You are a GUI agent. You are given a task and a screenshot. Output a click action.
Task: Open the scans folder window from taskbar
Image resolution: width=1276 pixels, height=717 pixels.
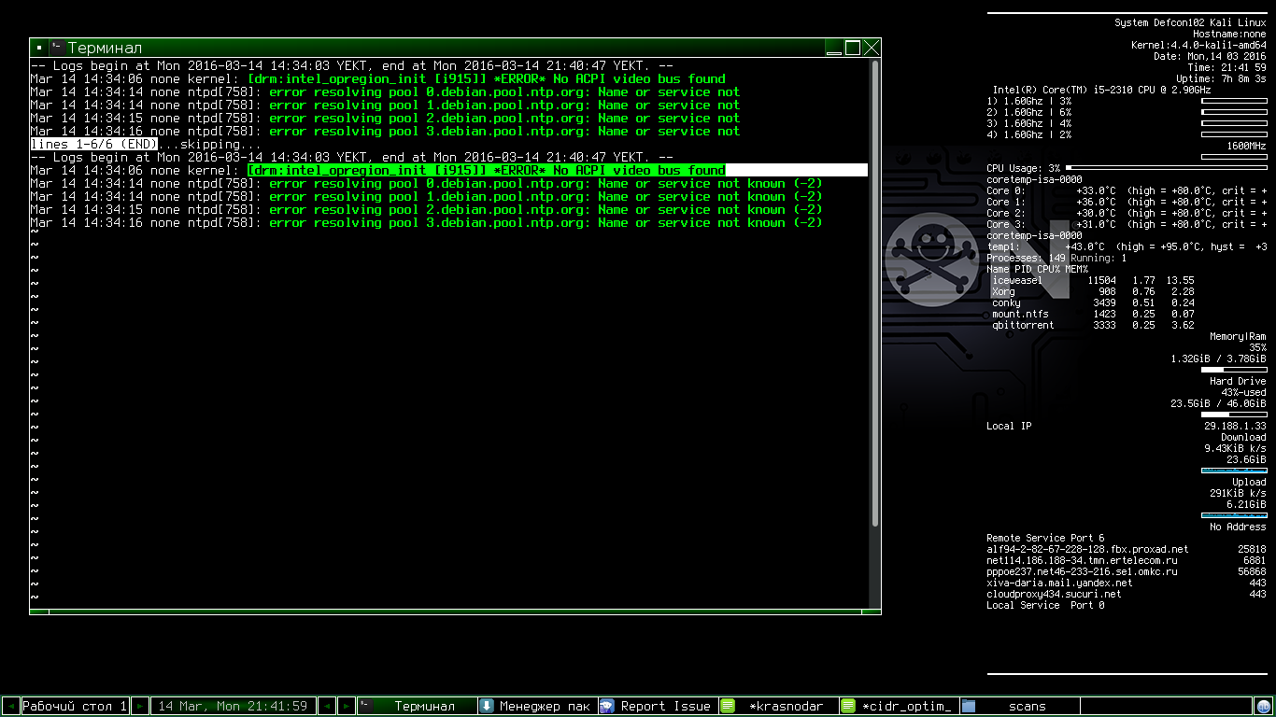[x=1018, y=707]
